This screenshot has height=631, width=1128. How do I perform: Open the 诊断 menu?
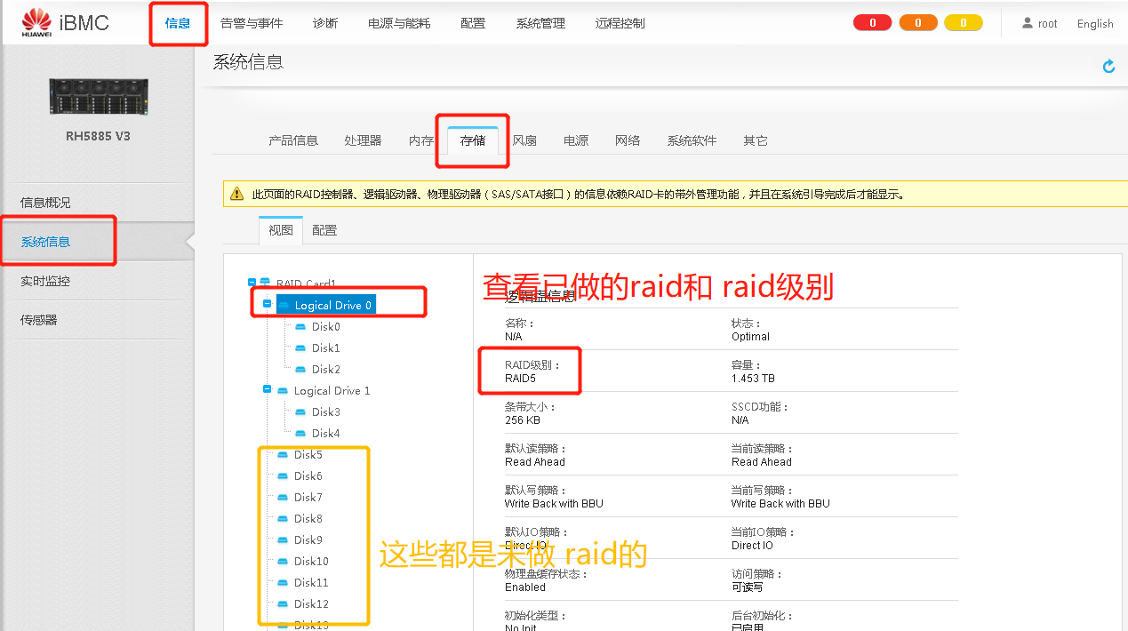(325, 23)
